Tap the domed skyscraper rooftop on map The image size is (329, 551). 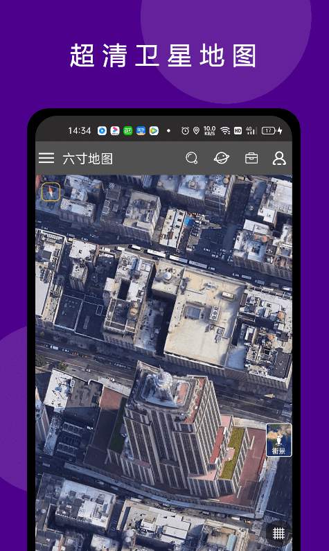pyautogui.click(x=161, y=385)
